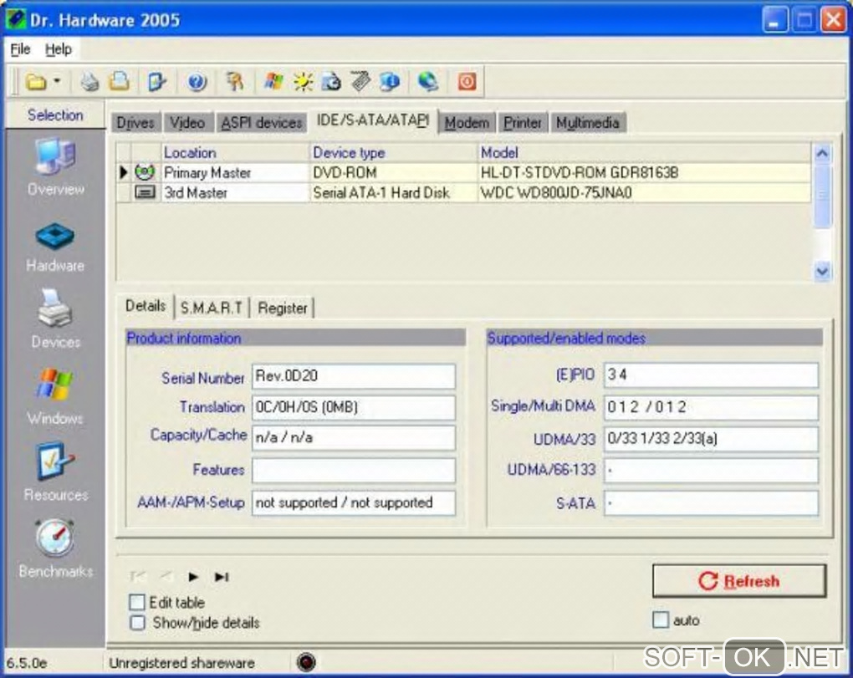
Task: Click the Refresh button
Action: 739,581
